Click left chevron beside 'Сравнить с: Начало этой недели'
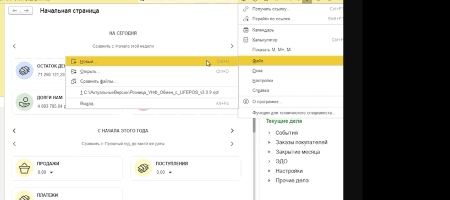 point(14,46)
